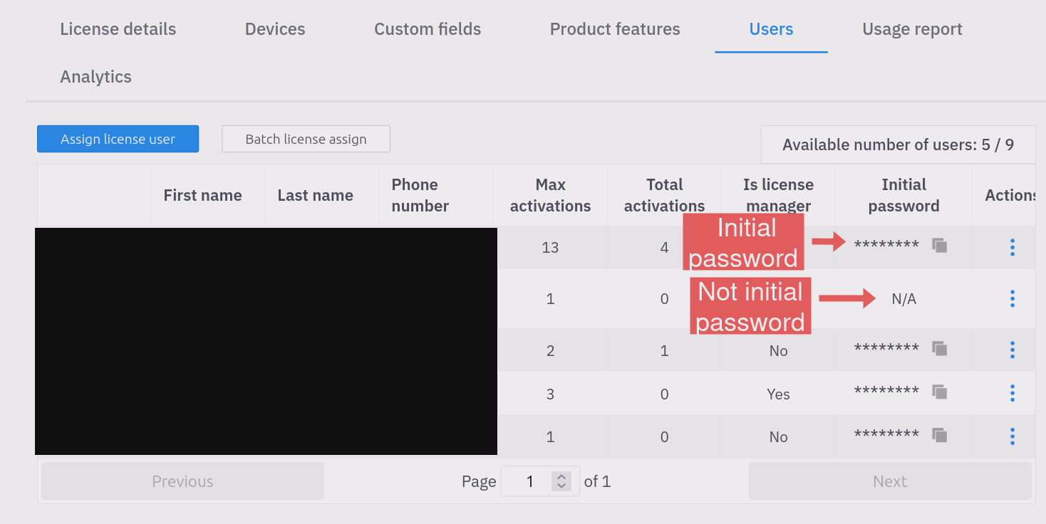
Task: Open the actions menu for the first user row
Action: (x=1013, y=247)
